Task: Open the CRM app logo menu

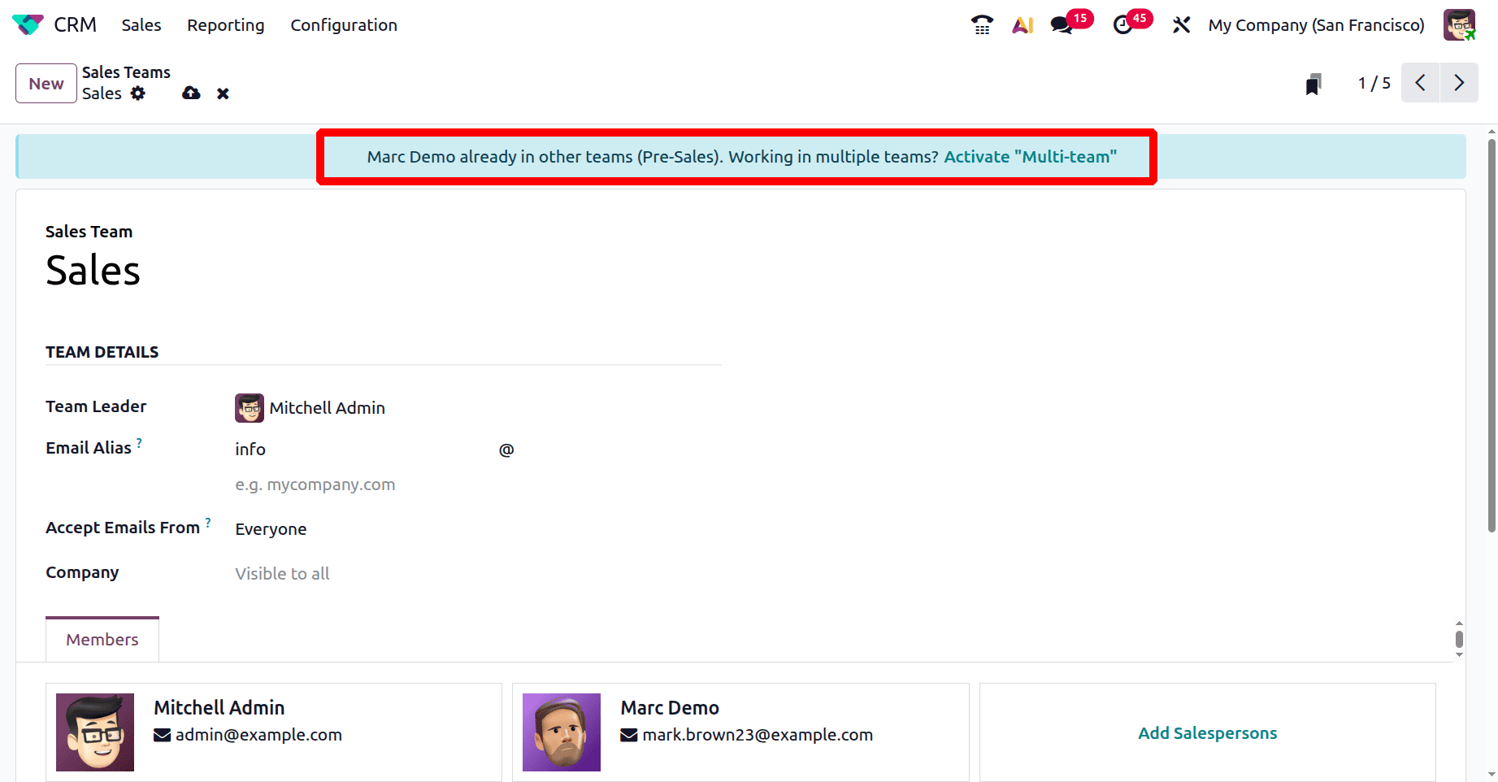Action: point(28,24)
